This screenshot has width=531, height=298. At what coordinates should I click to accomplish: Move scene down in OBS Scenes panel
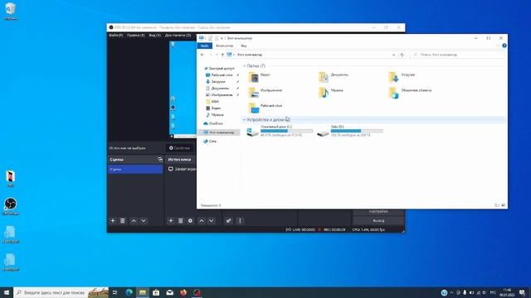pos(144,221)
